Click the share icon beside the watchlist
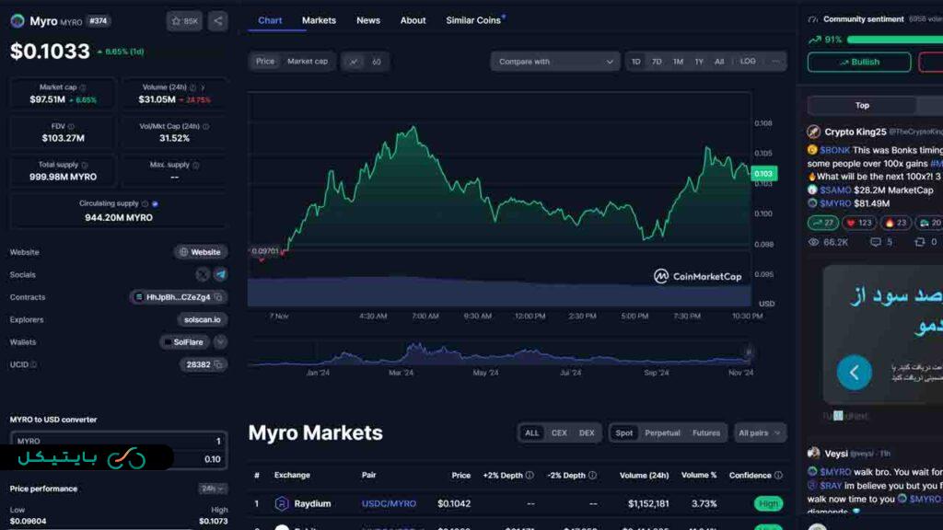The height and width of the screenshot is (530, 943). click(x=217, y=20)
